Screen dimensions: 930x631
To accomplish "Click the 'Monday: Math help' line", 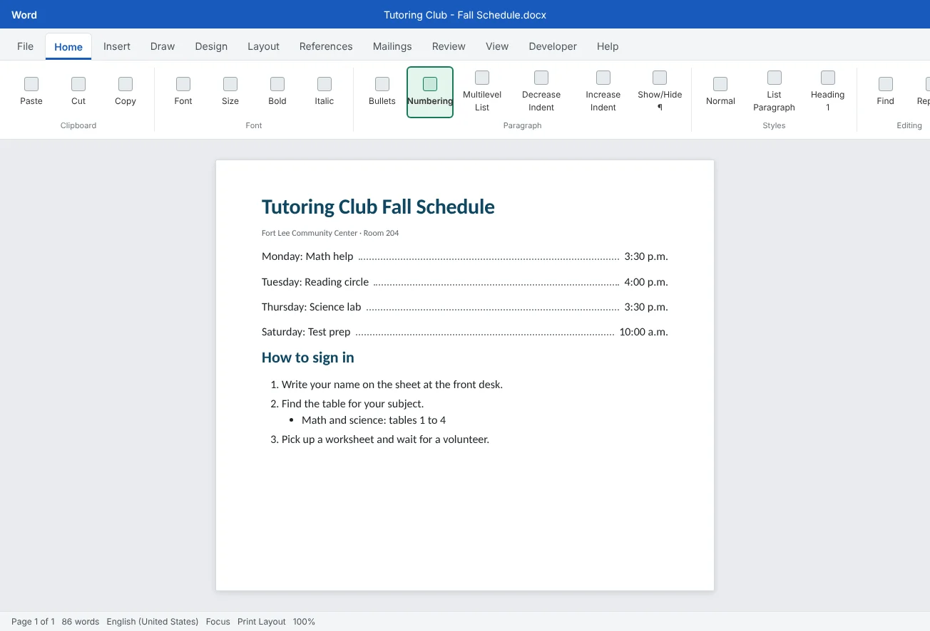I will [x=465, y=256].
